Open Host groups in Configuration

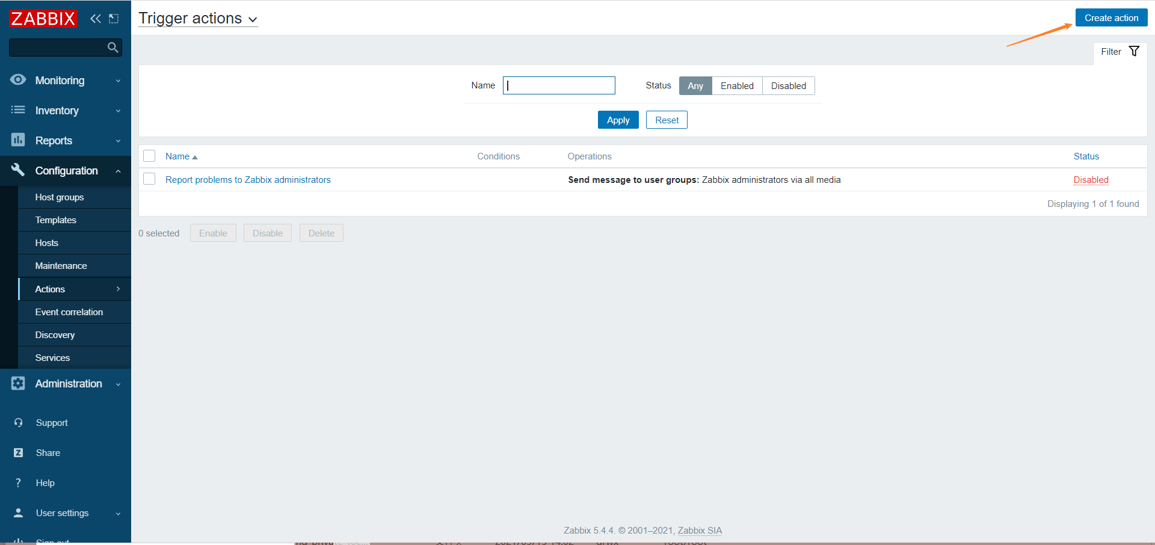click(75, 197)
